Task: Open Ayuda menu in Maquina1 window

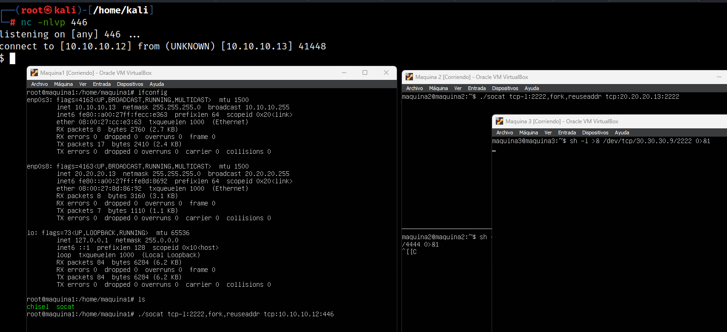Action: coord(157,84)
